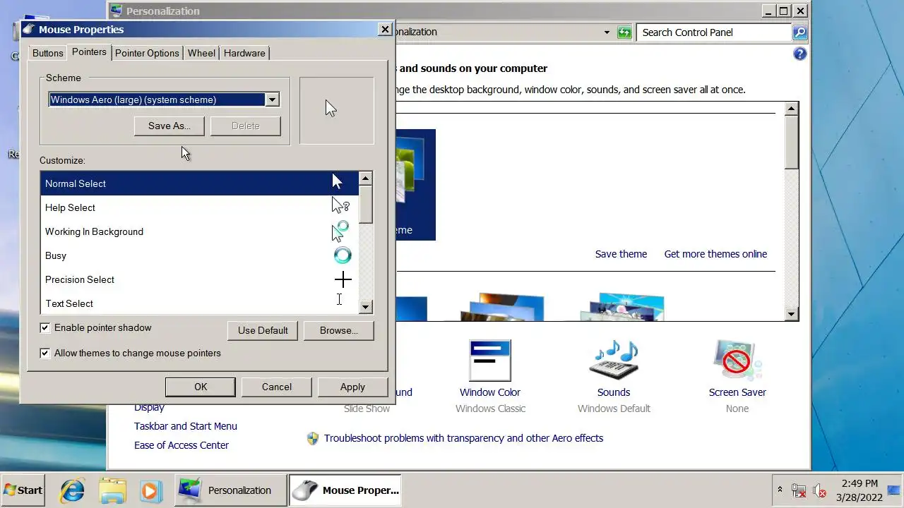The height and width of the screenshot is (508, 904).
Task: Click the Customize list scroll up arrow
Action: point(365,179)
